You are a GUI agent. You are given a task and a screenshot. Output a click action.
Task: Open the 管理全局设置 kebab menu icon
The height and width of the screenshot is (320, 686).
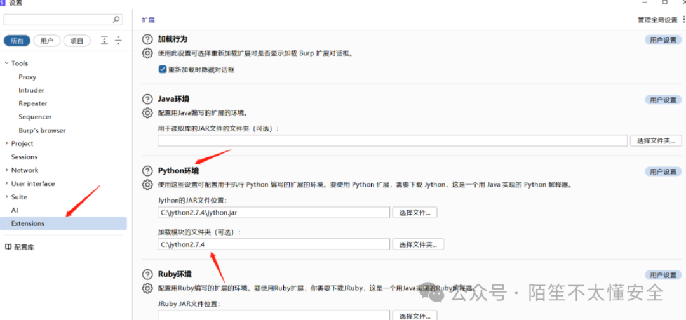(683, 20)
